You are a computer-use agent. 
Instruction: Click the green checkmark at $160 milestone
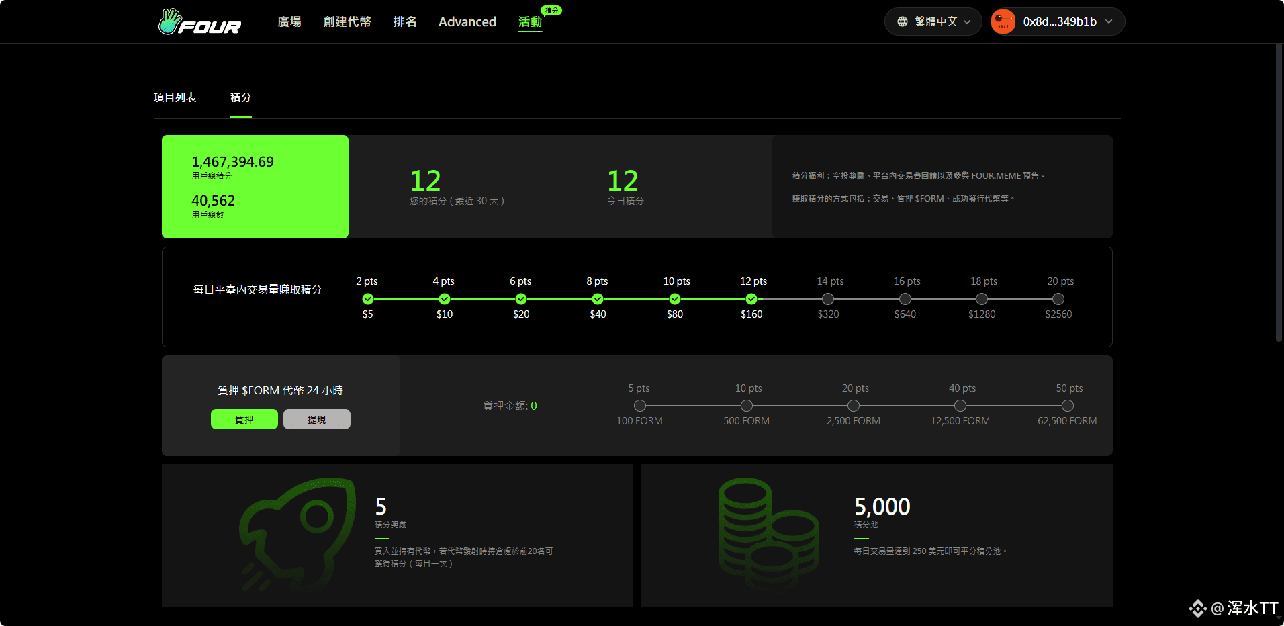click(x=751, y=299)
